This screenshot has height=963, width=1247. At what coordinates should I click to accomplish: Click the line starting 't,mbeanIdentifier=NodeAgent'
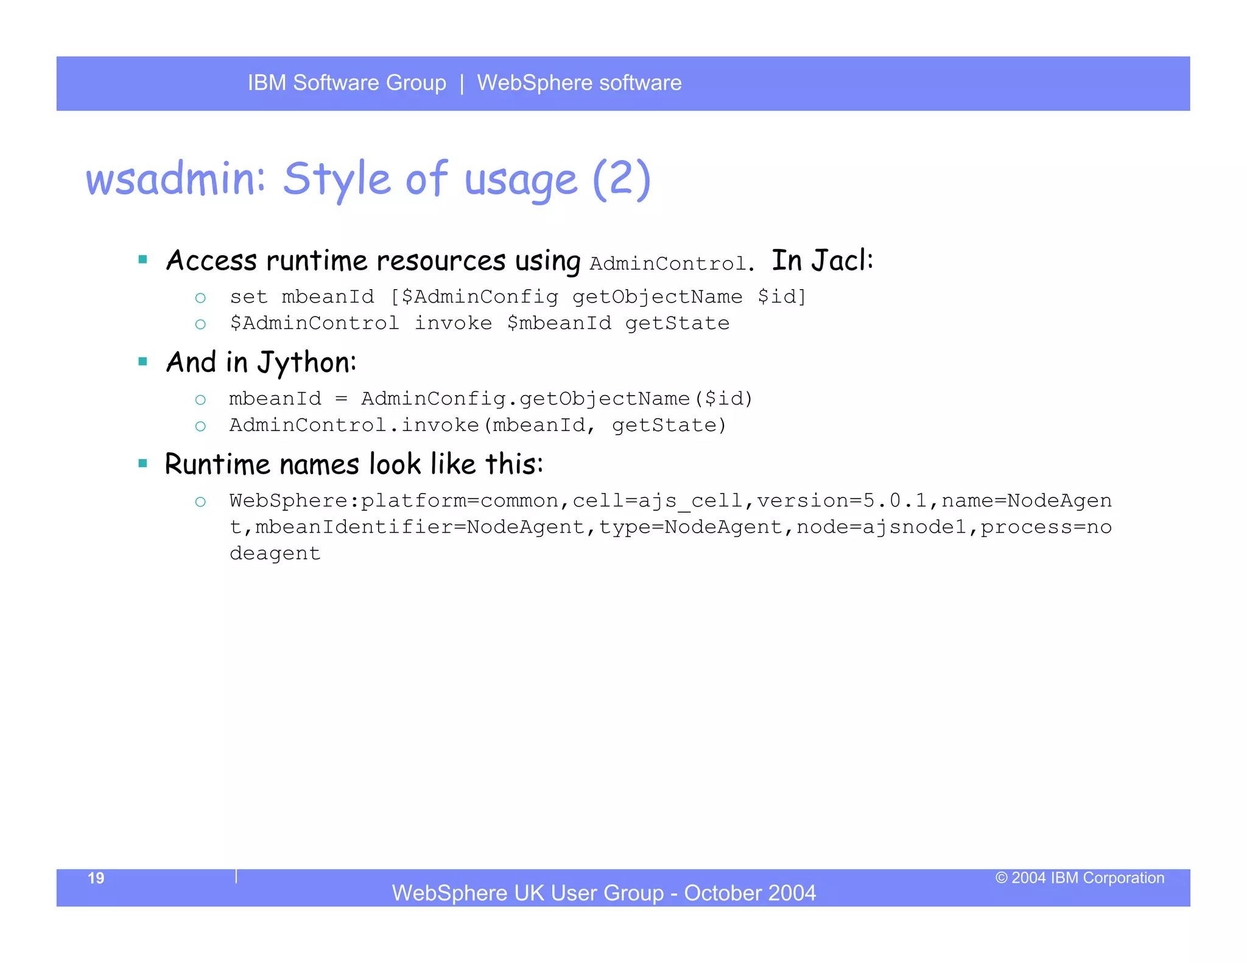[x=671, y=527]
